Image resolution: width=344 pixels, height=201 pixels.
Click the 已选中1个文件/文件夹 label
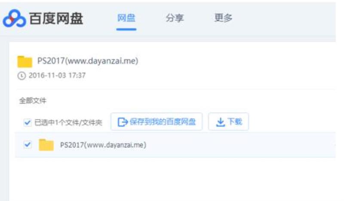[x=68, y=123]
